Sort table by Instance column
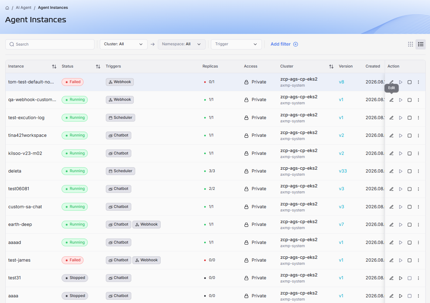This screenshot has width=430, height=303. click(54, 66)
